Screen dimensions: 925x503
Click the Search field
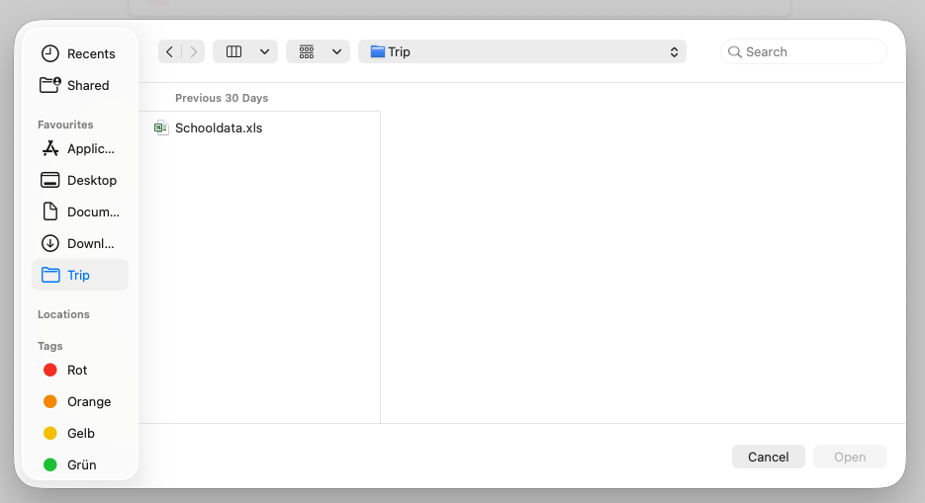point(811,51)
